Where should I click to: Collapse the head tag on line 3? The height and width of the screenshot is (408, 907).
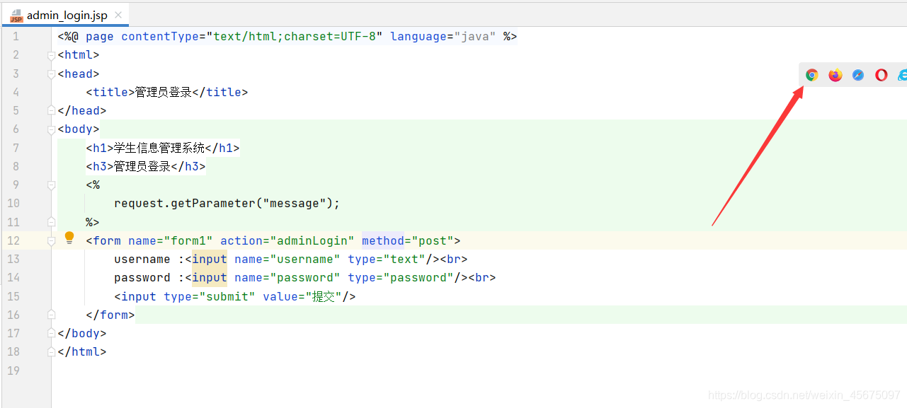pyautogui.click(x=51, y=74)
